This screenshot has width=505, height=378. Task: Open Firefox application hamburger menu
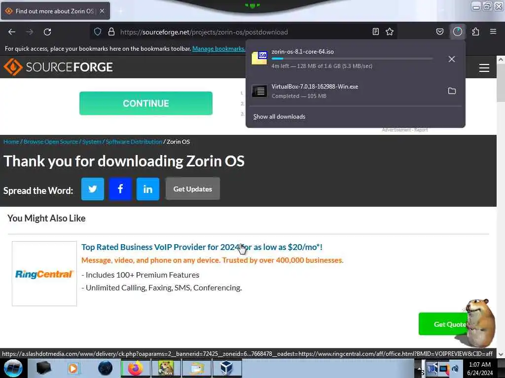coord(493,31)
